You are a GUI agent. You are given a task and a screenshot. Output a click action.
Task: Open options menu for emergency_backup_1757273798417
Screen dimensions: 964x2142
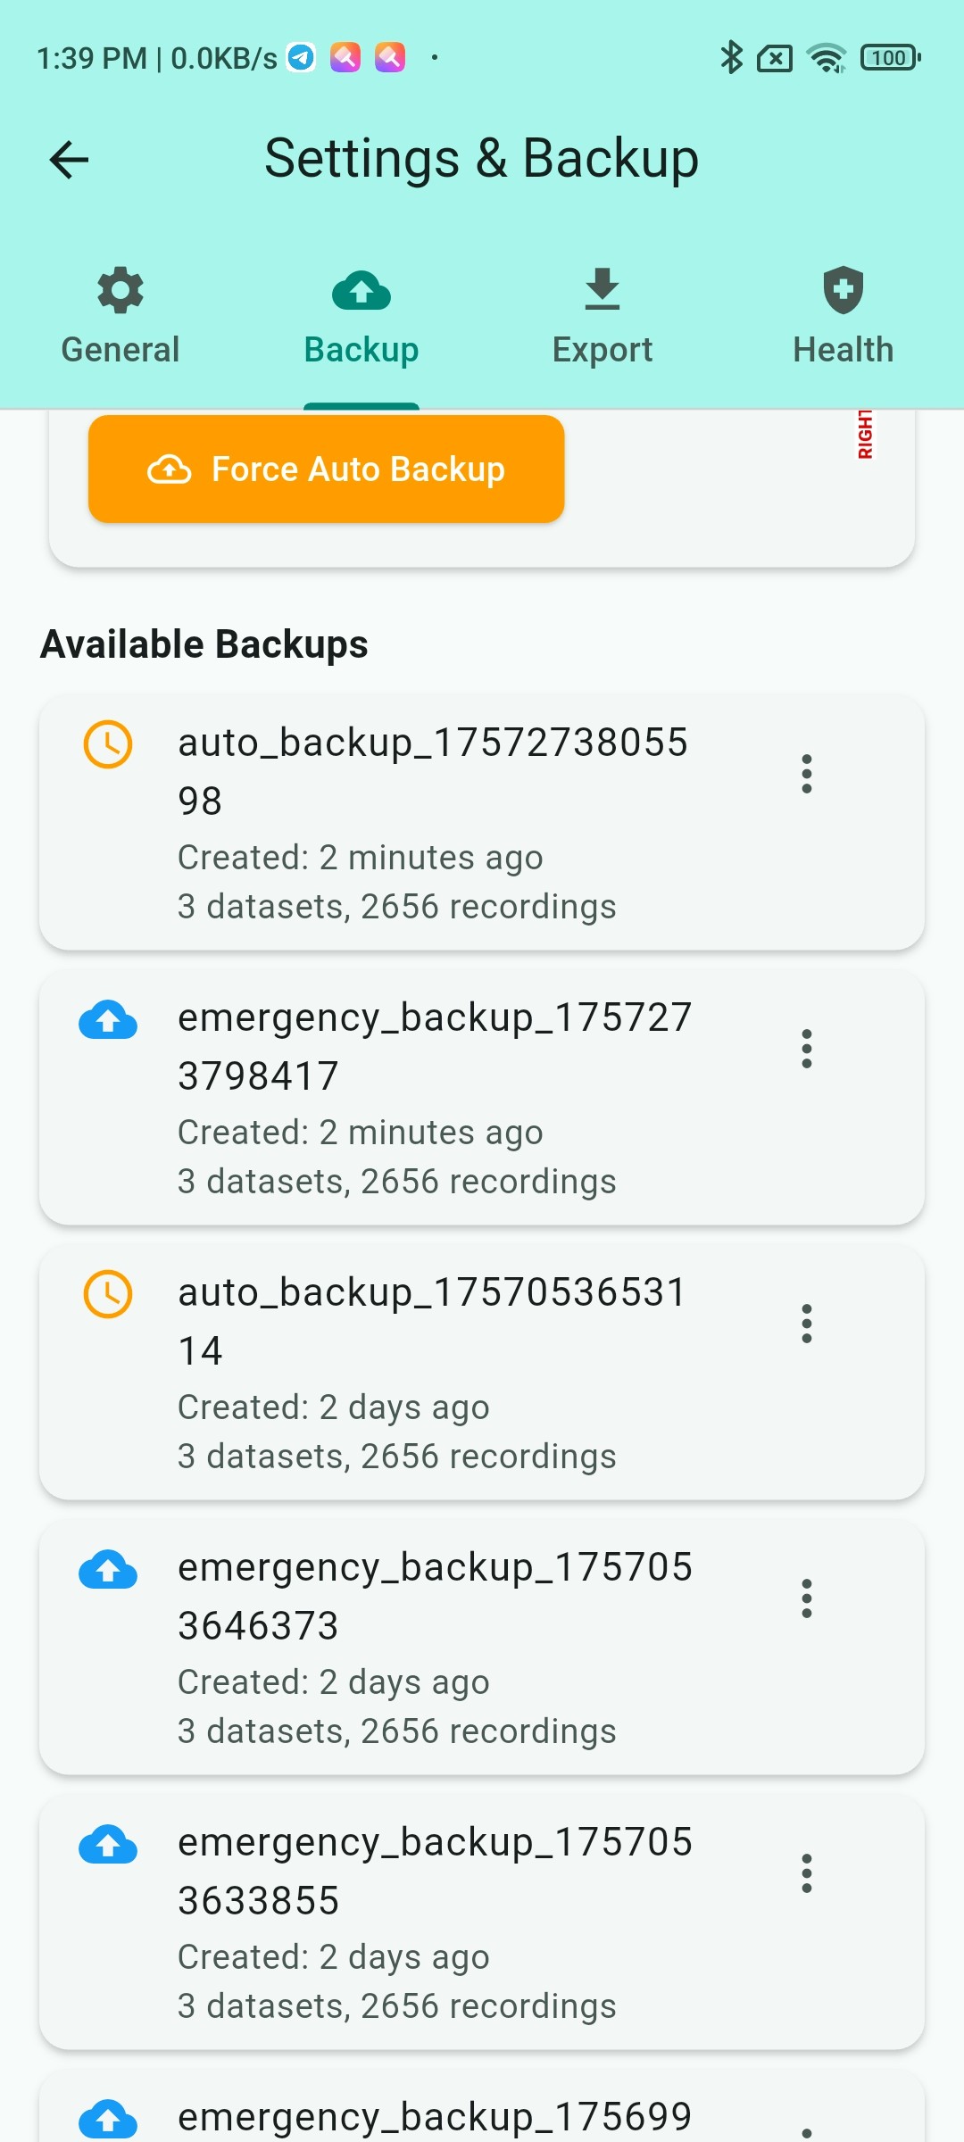(807, 1049)
